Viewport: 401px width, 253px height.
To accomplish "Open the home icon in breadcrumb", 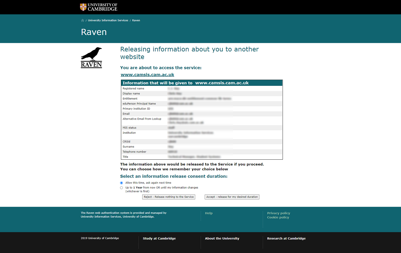I will (83, 20).
